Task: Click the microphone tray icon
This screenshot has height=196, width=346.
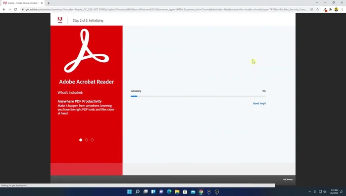Action: tap(315, 192)
